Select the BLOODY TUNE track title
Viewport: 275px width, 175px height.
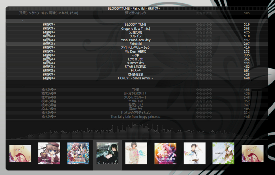tap(135, 25)
